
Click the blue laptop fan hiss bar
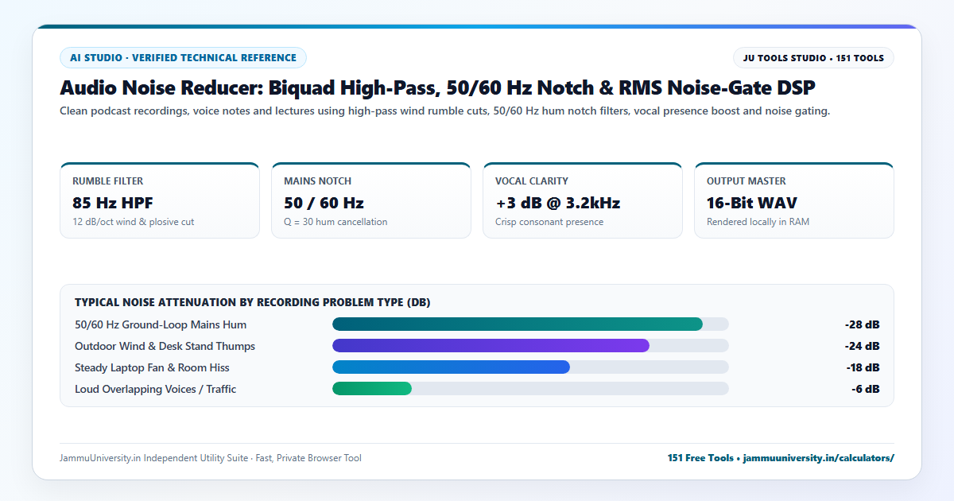451,367
